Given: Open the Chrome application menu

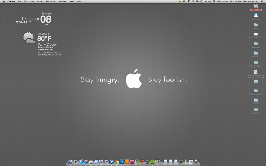Looking at the screenshot, I should pyautogui.click(x=11, y=1).
